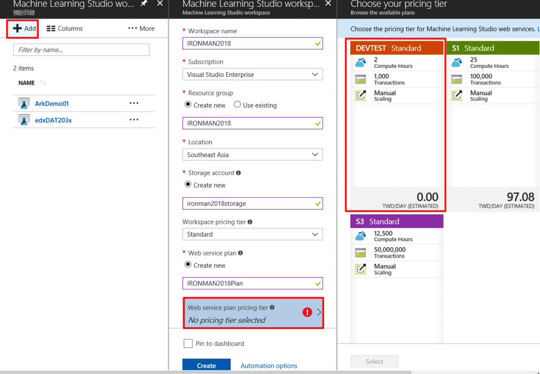Expand the Subscription dropdown
The image size is (540, 374).
[x=253, y=74]
